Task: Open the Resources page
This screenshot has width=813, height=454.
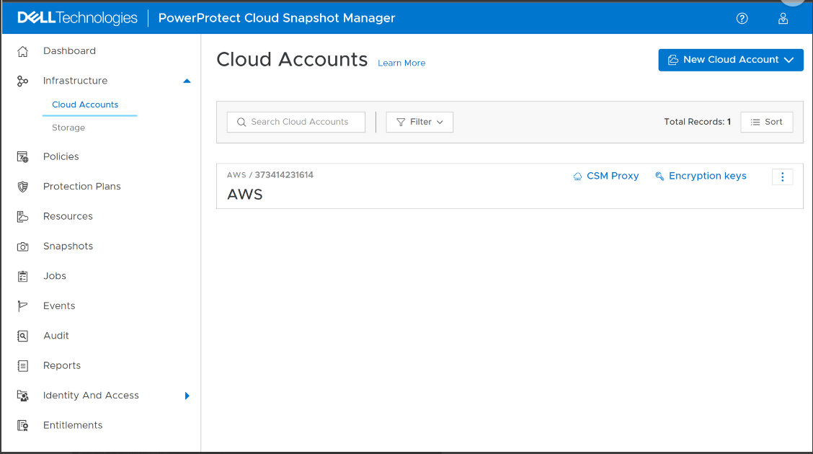Action: tap(68, 216)
